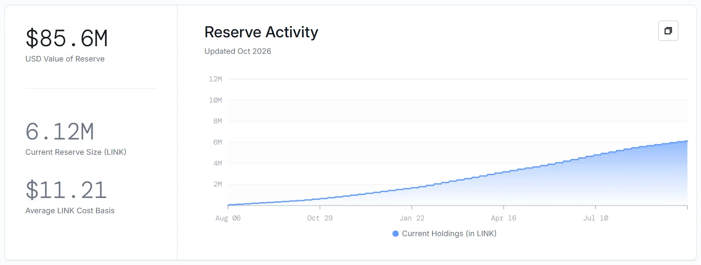Click the Updated Oct 2026 text
Viewport: 701px width, 265px height.
click(x=238, y=51)
